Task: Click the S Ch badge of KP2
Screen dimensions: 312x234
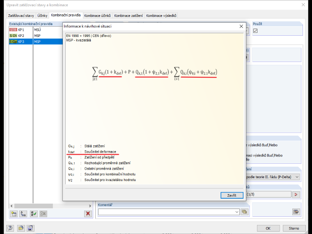Action: click(x=13, y=36)
